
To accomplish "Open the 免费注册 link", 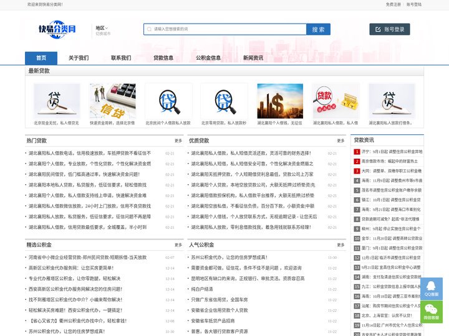I will [393, 4].
